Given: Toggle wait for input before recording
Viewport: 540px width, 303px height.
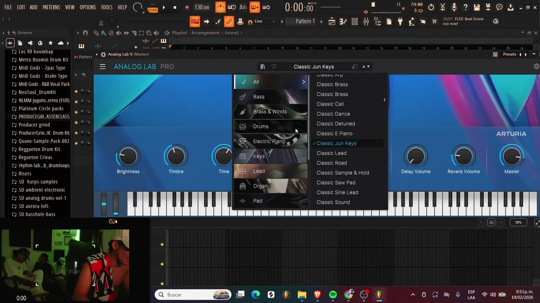Looking at the screenshot, I should [232, 7].
